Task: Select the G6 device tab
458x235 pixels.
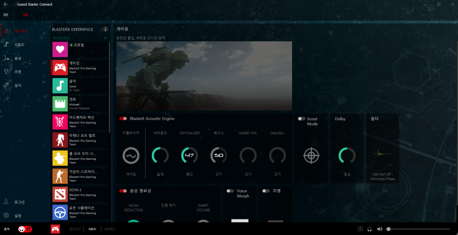Action: pos(26,15)
